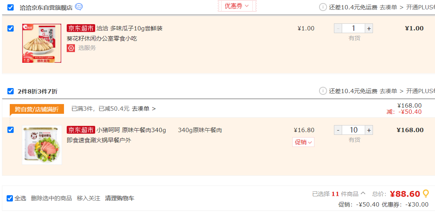Expand the 已选择 11 件商品 list arrow
The width and height of the screenshot is (435, 212).
click(x=363, y=193)
